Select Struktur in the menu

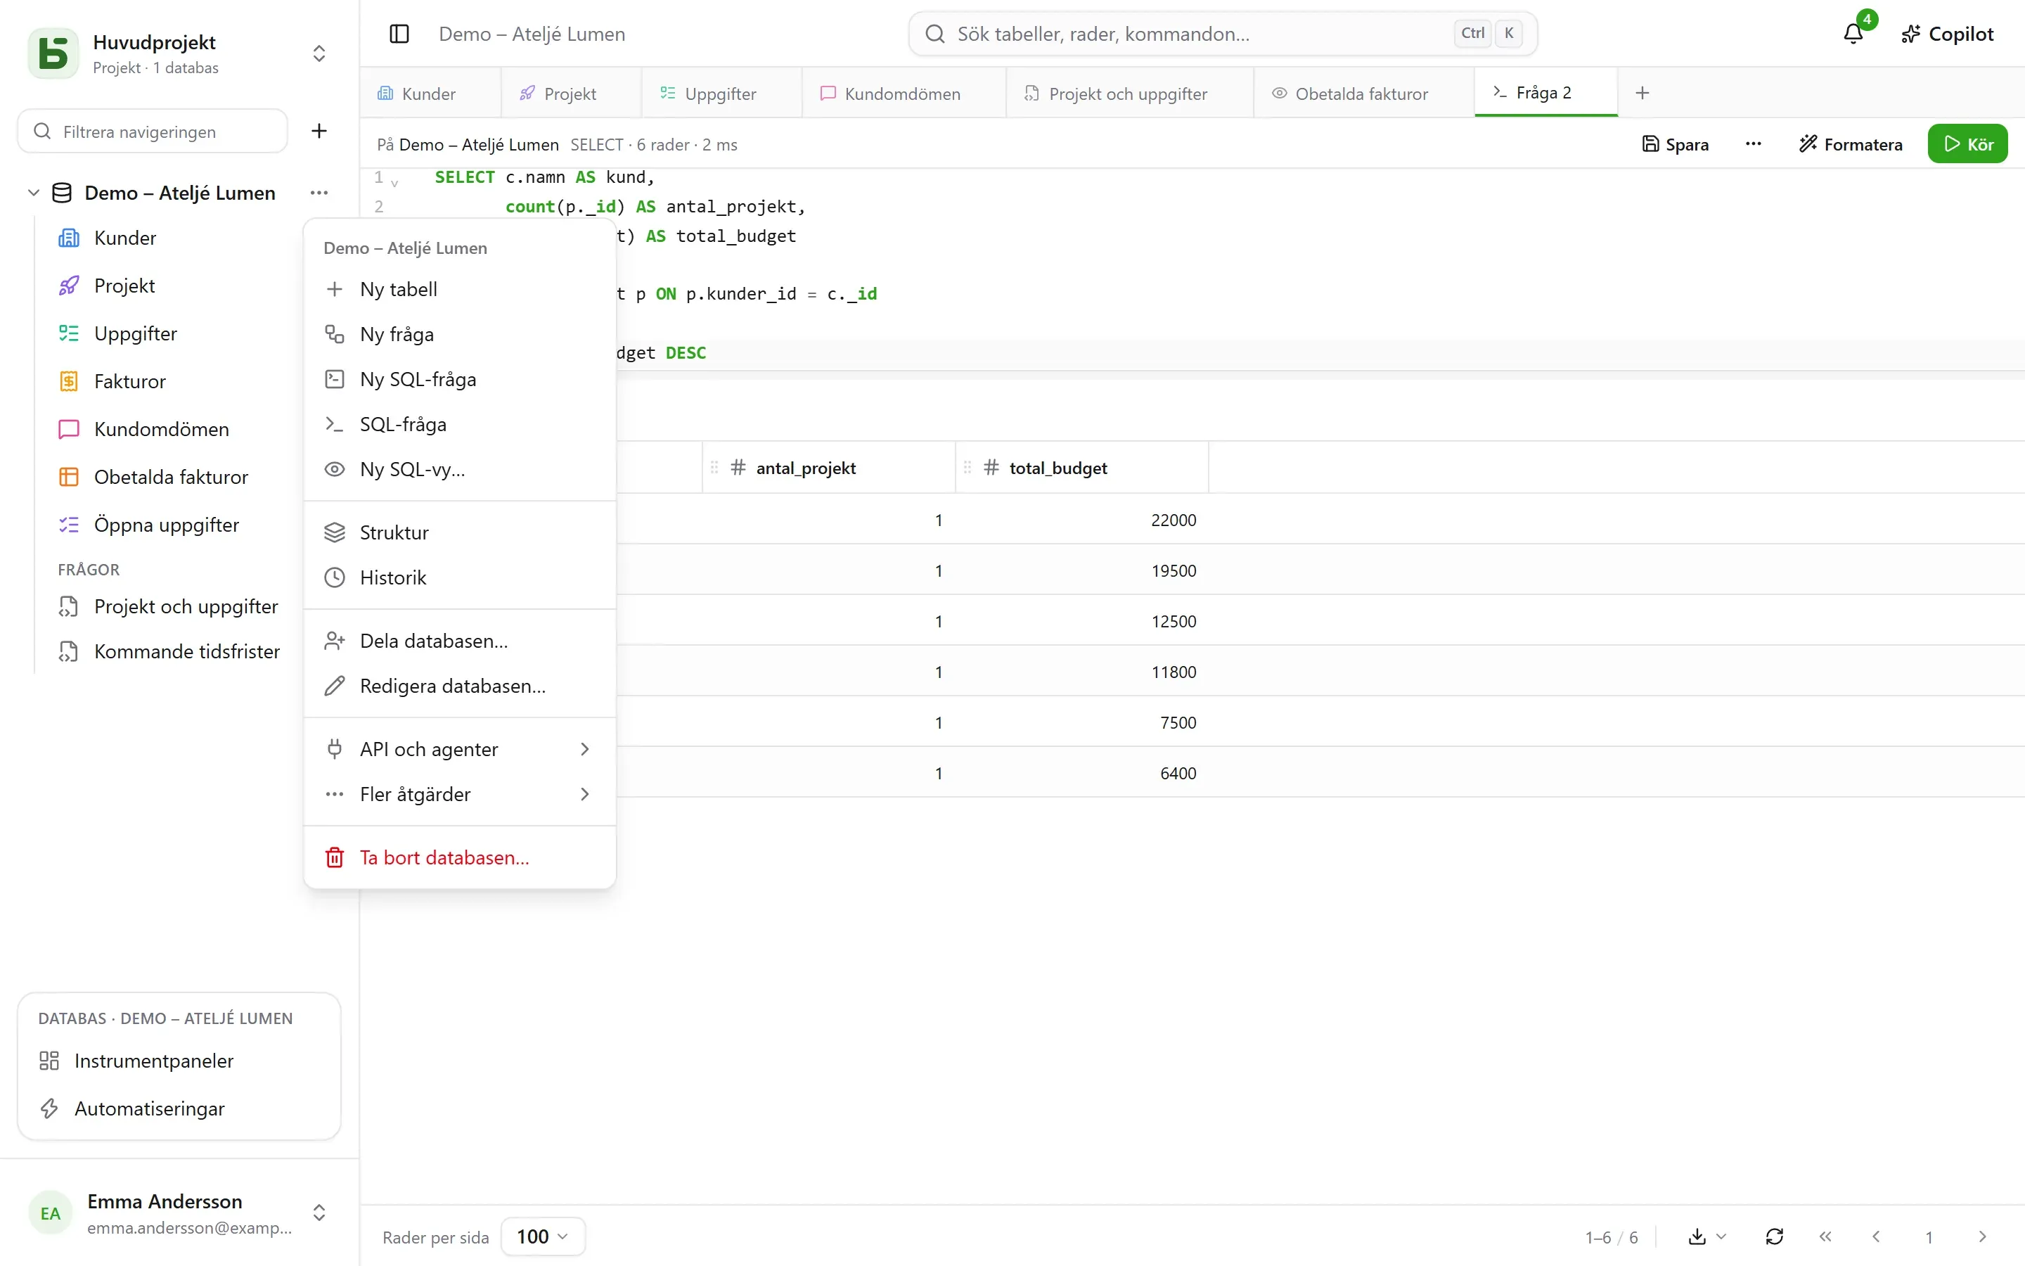point(459,532)
